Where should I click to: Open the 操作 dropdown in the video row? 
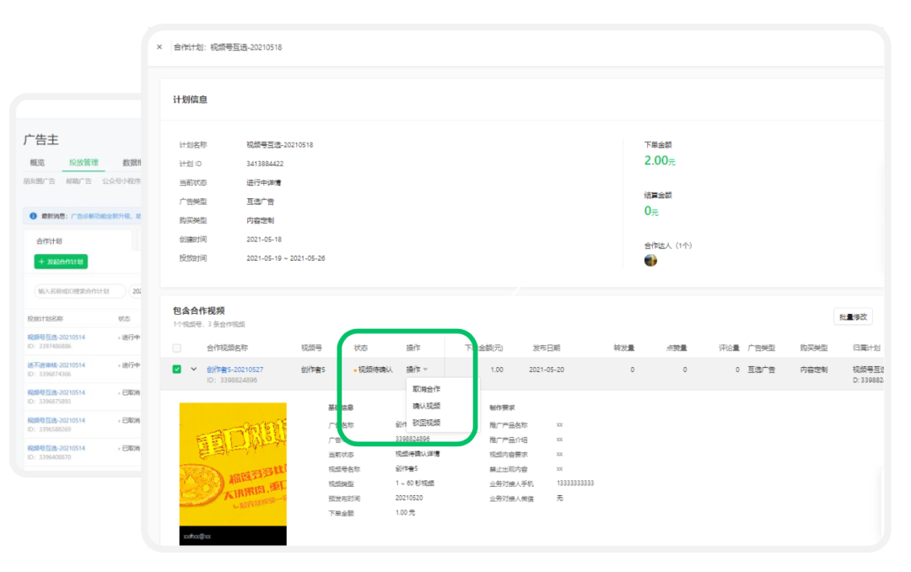pyautogui.click(x=417, y=370)
